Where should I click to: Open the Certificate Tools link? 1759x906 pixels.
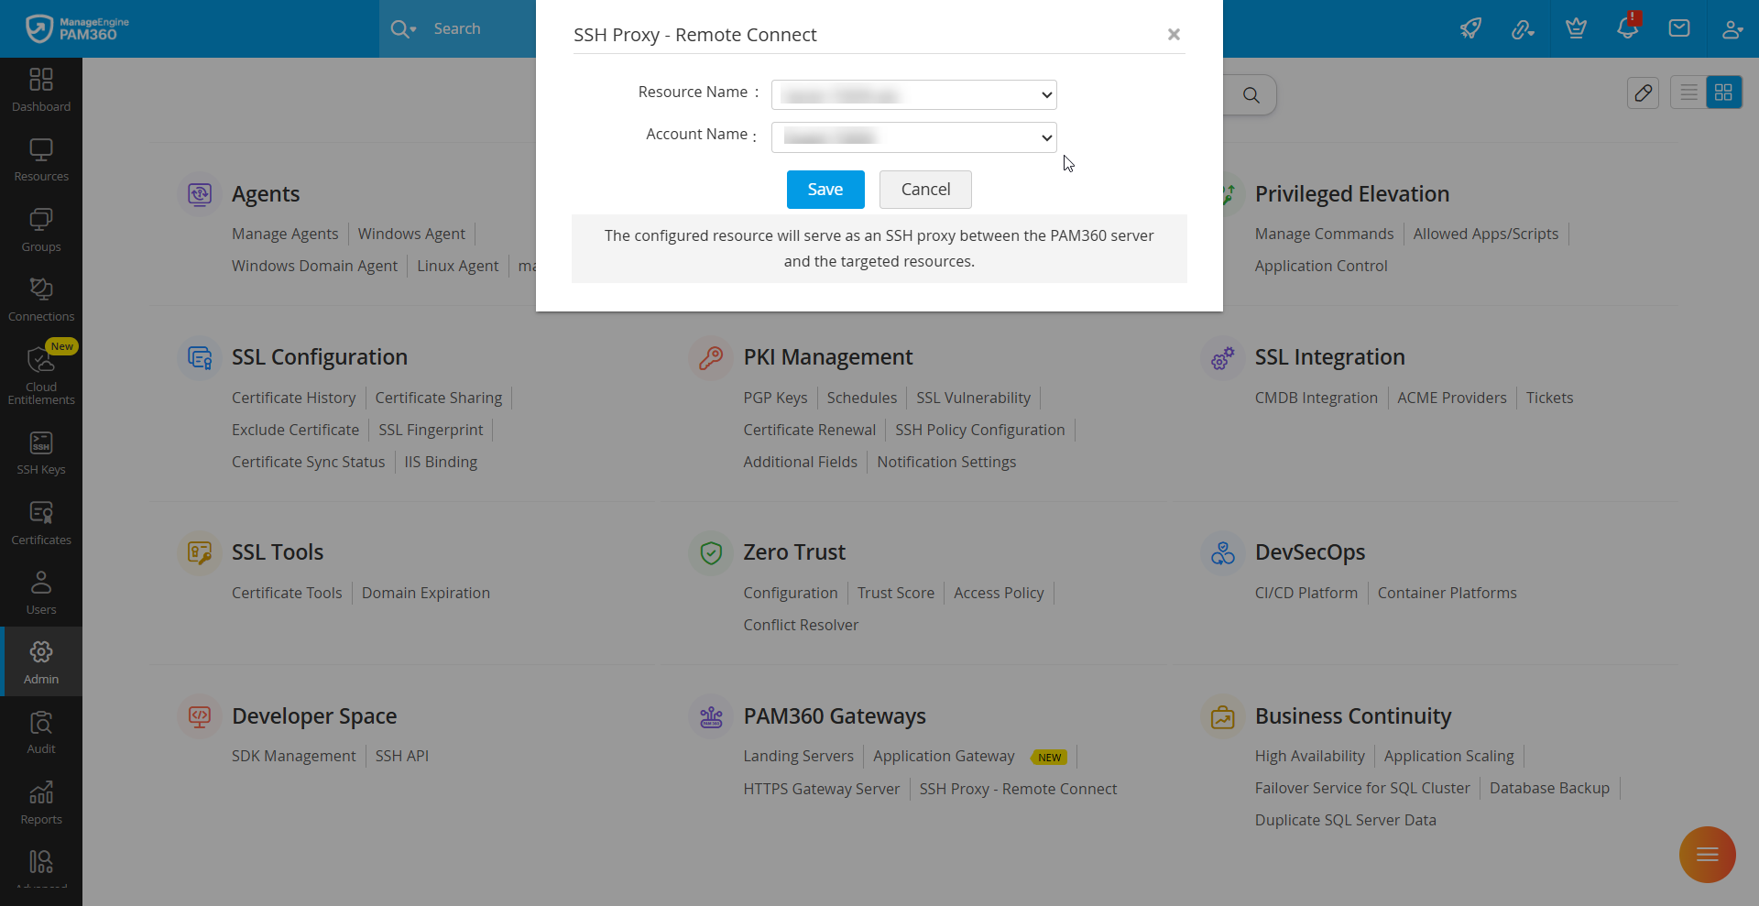pyautogui.click(x=287, y=593)
